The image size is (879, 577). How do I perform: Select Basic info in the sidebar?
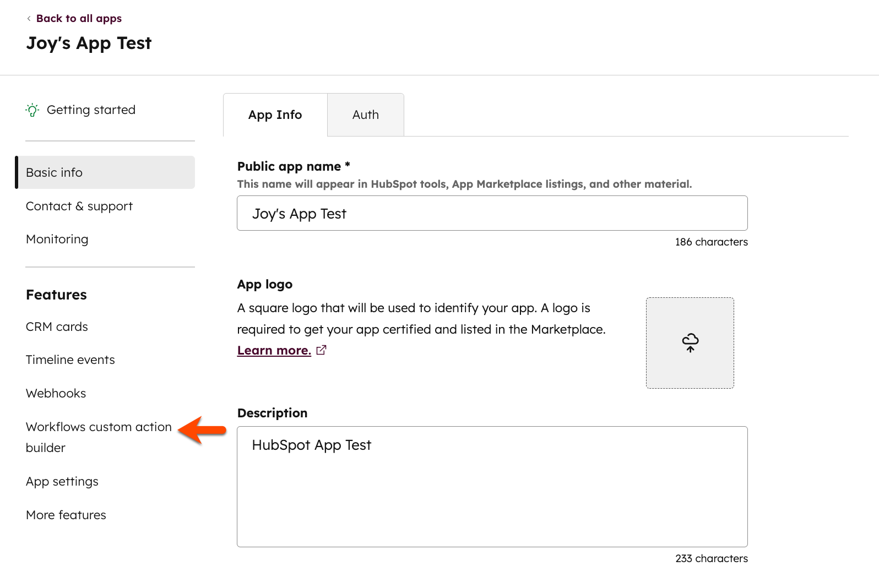tap(54, 173)
